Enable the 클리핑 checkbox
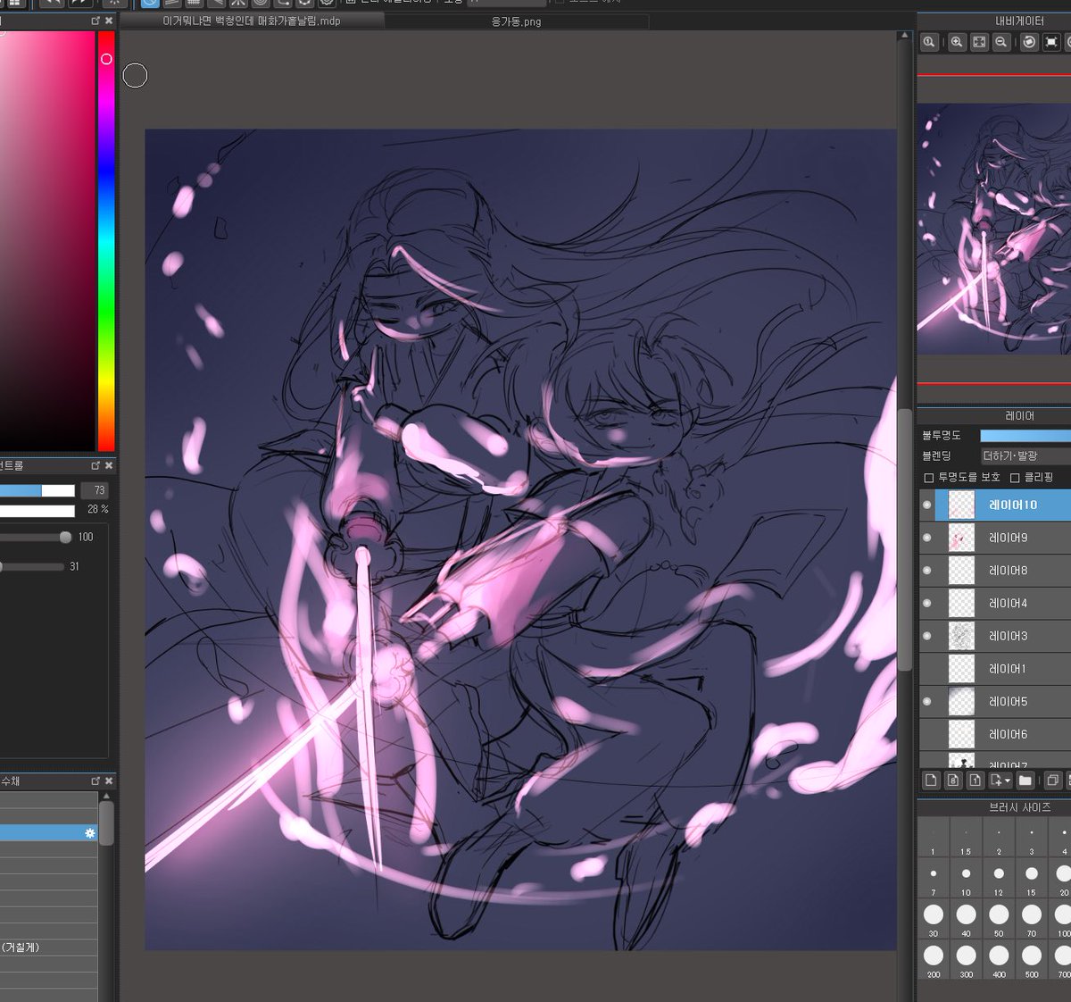 (1015, 478)
